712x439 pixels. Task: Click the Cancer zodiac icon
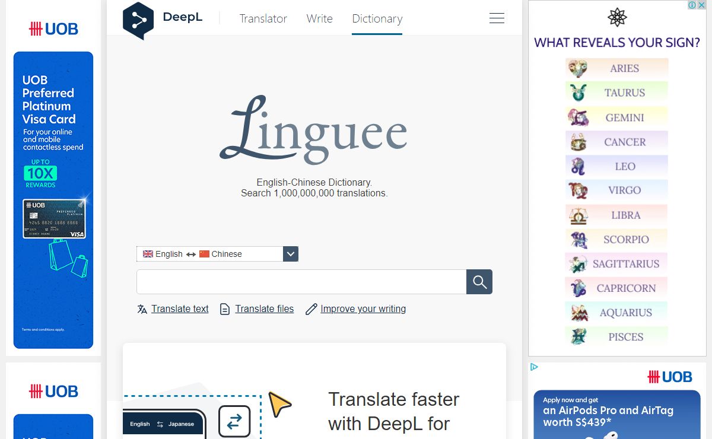click(578, 142)
